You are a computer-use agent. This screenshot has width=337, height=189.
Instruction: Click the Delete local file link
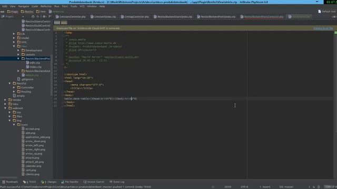point(323,28)
